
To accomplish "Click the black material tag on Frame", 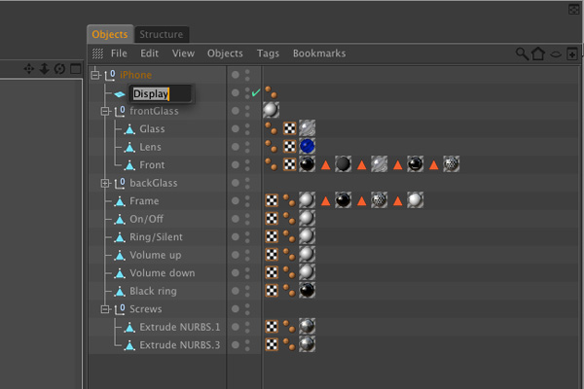I will point(343,200).
